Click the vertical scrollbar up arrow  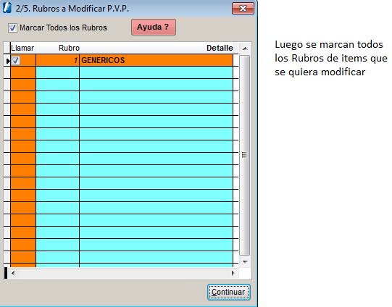tap(245, 49)
